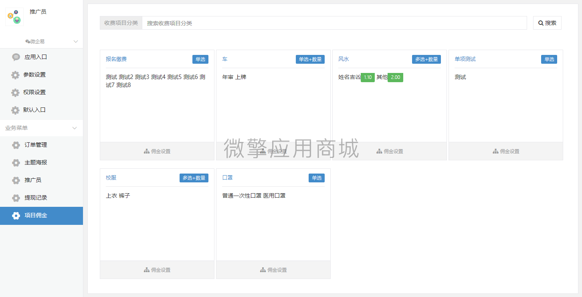The height and width of the screenshot is (297, 582).
Task: Click the gear icon beside 提现记录
Action: pyautogui.click(x=16, y=198)
